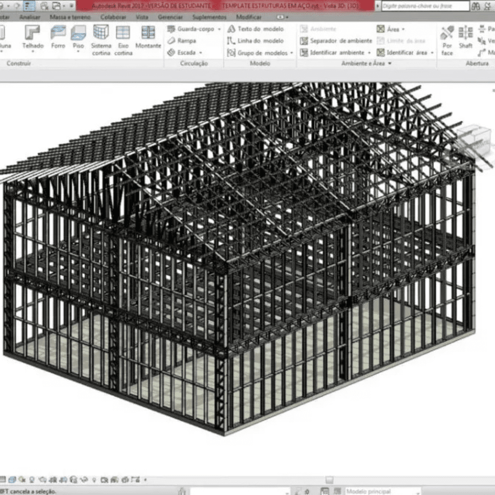Click Texto do modelo tool
Image resolution: width=495 pixels, height=495 pixels.
tap(256, 29)
